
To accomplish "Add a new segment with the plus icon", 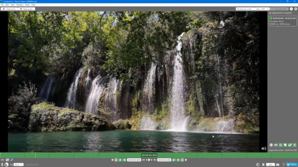I will pyautogui.click(x=271, y=145).
